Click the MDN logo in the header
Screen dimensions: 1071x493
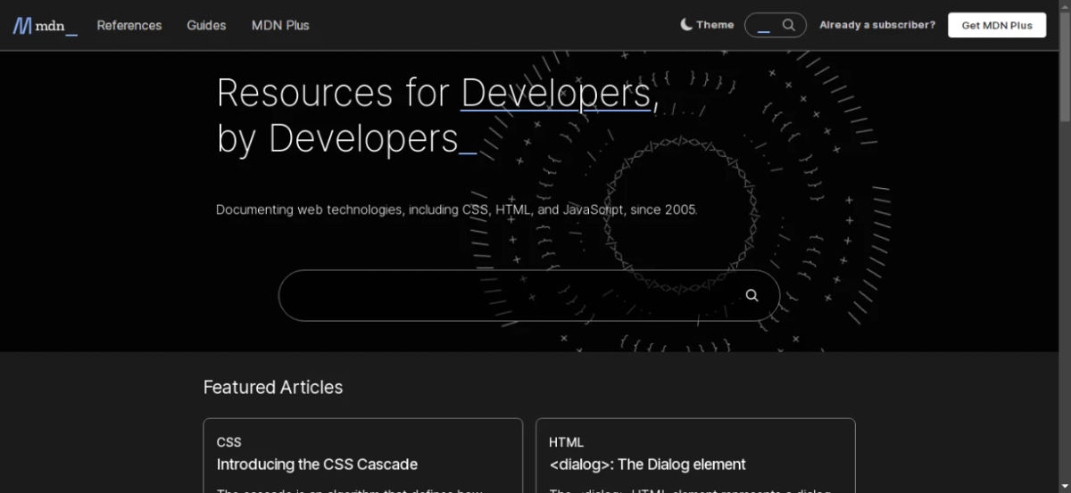click(x=46, y=26)
